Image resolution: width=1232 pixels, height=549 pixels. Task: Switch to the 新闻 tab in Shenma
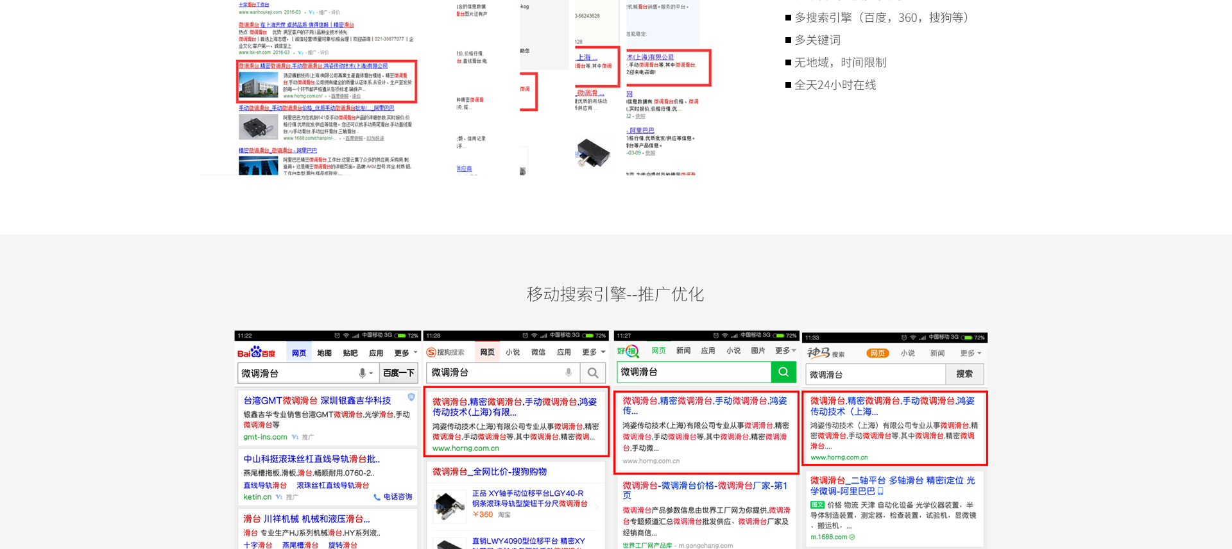coord(937,353)
